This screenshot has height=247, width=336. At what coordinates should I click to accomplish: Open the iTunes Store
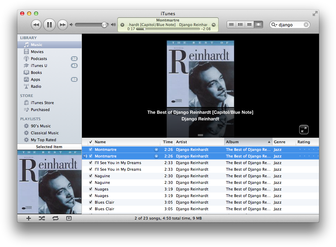pos(50,103)
